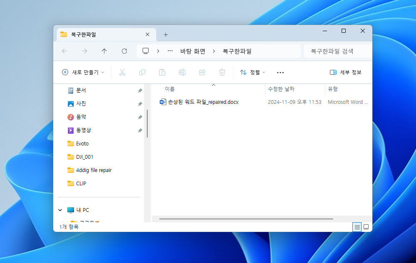Click the chevron after 바탕 화면
The height and width of the screenshot is (263, 416).
coord(214,51)
